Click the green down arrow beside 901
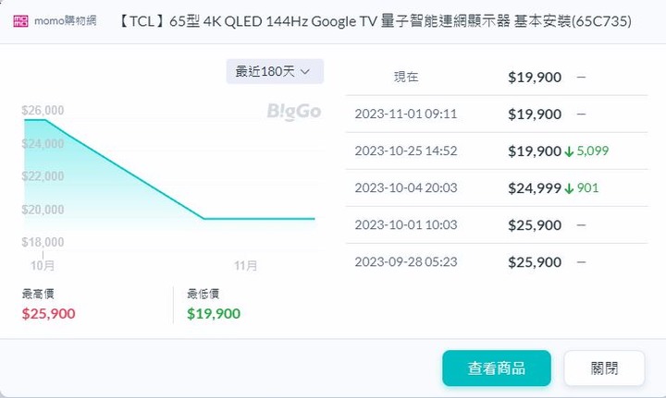 569,188
